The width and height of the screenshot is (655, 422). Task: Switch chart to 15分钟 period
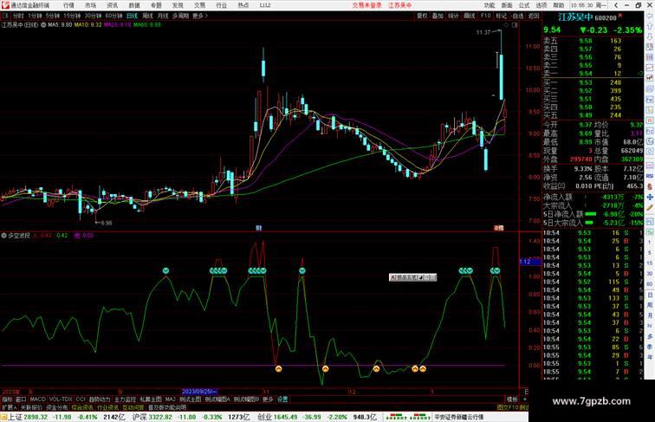(x=72, y=16)
